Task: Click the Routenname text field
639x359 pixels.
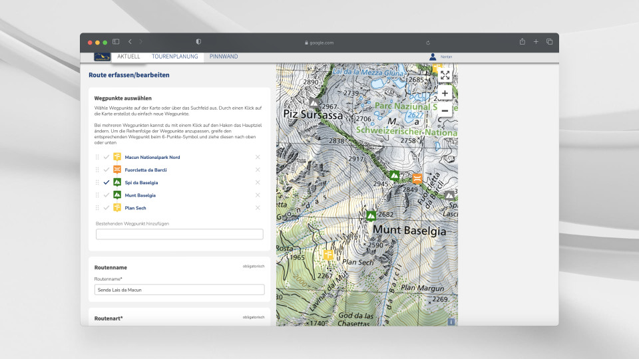Action: coord(180,290)
